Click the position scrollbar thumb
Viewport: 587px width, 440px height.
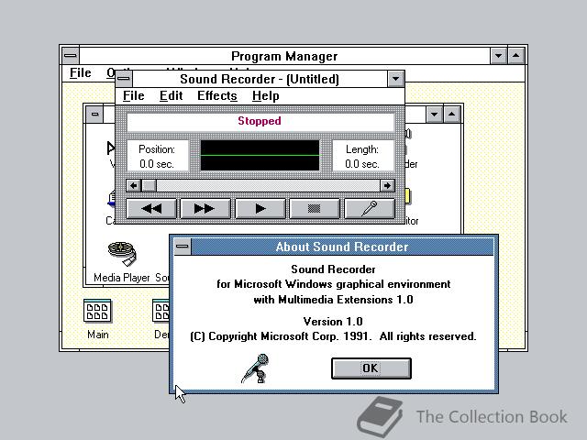pyautogui.click(x=149, y=185)
